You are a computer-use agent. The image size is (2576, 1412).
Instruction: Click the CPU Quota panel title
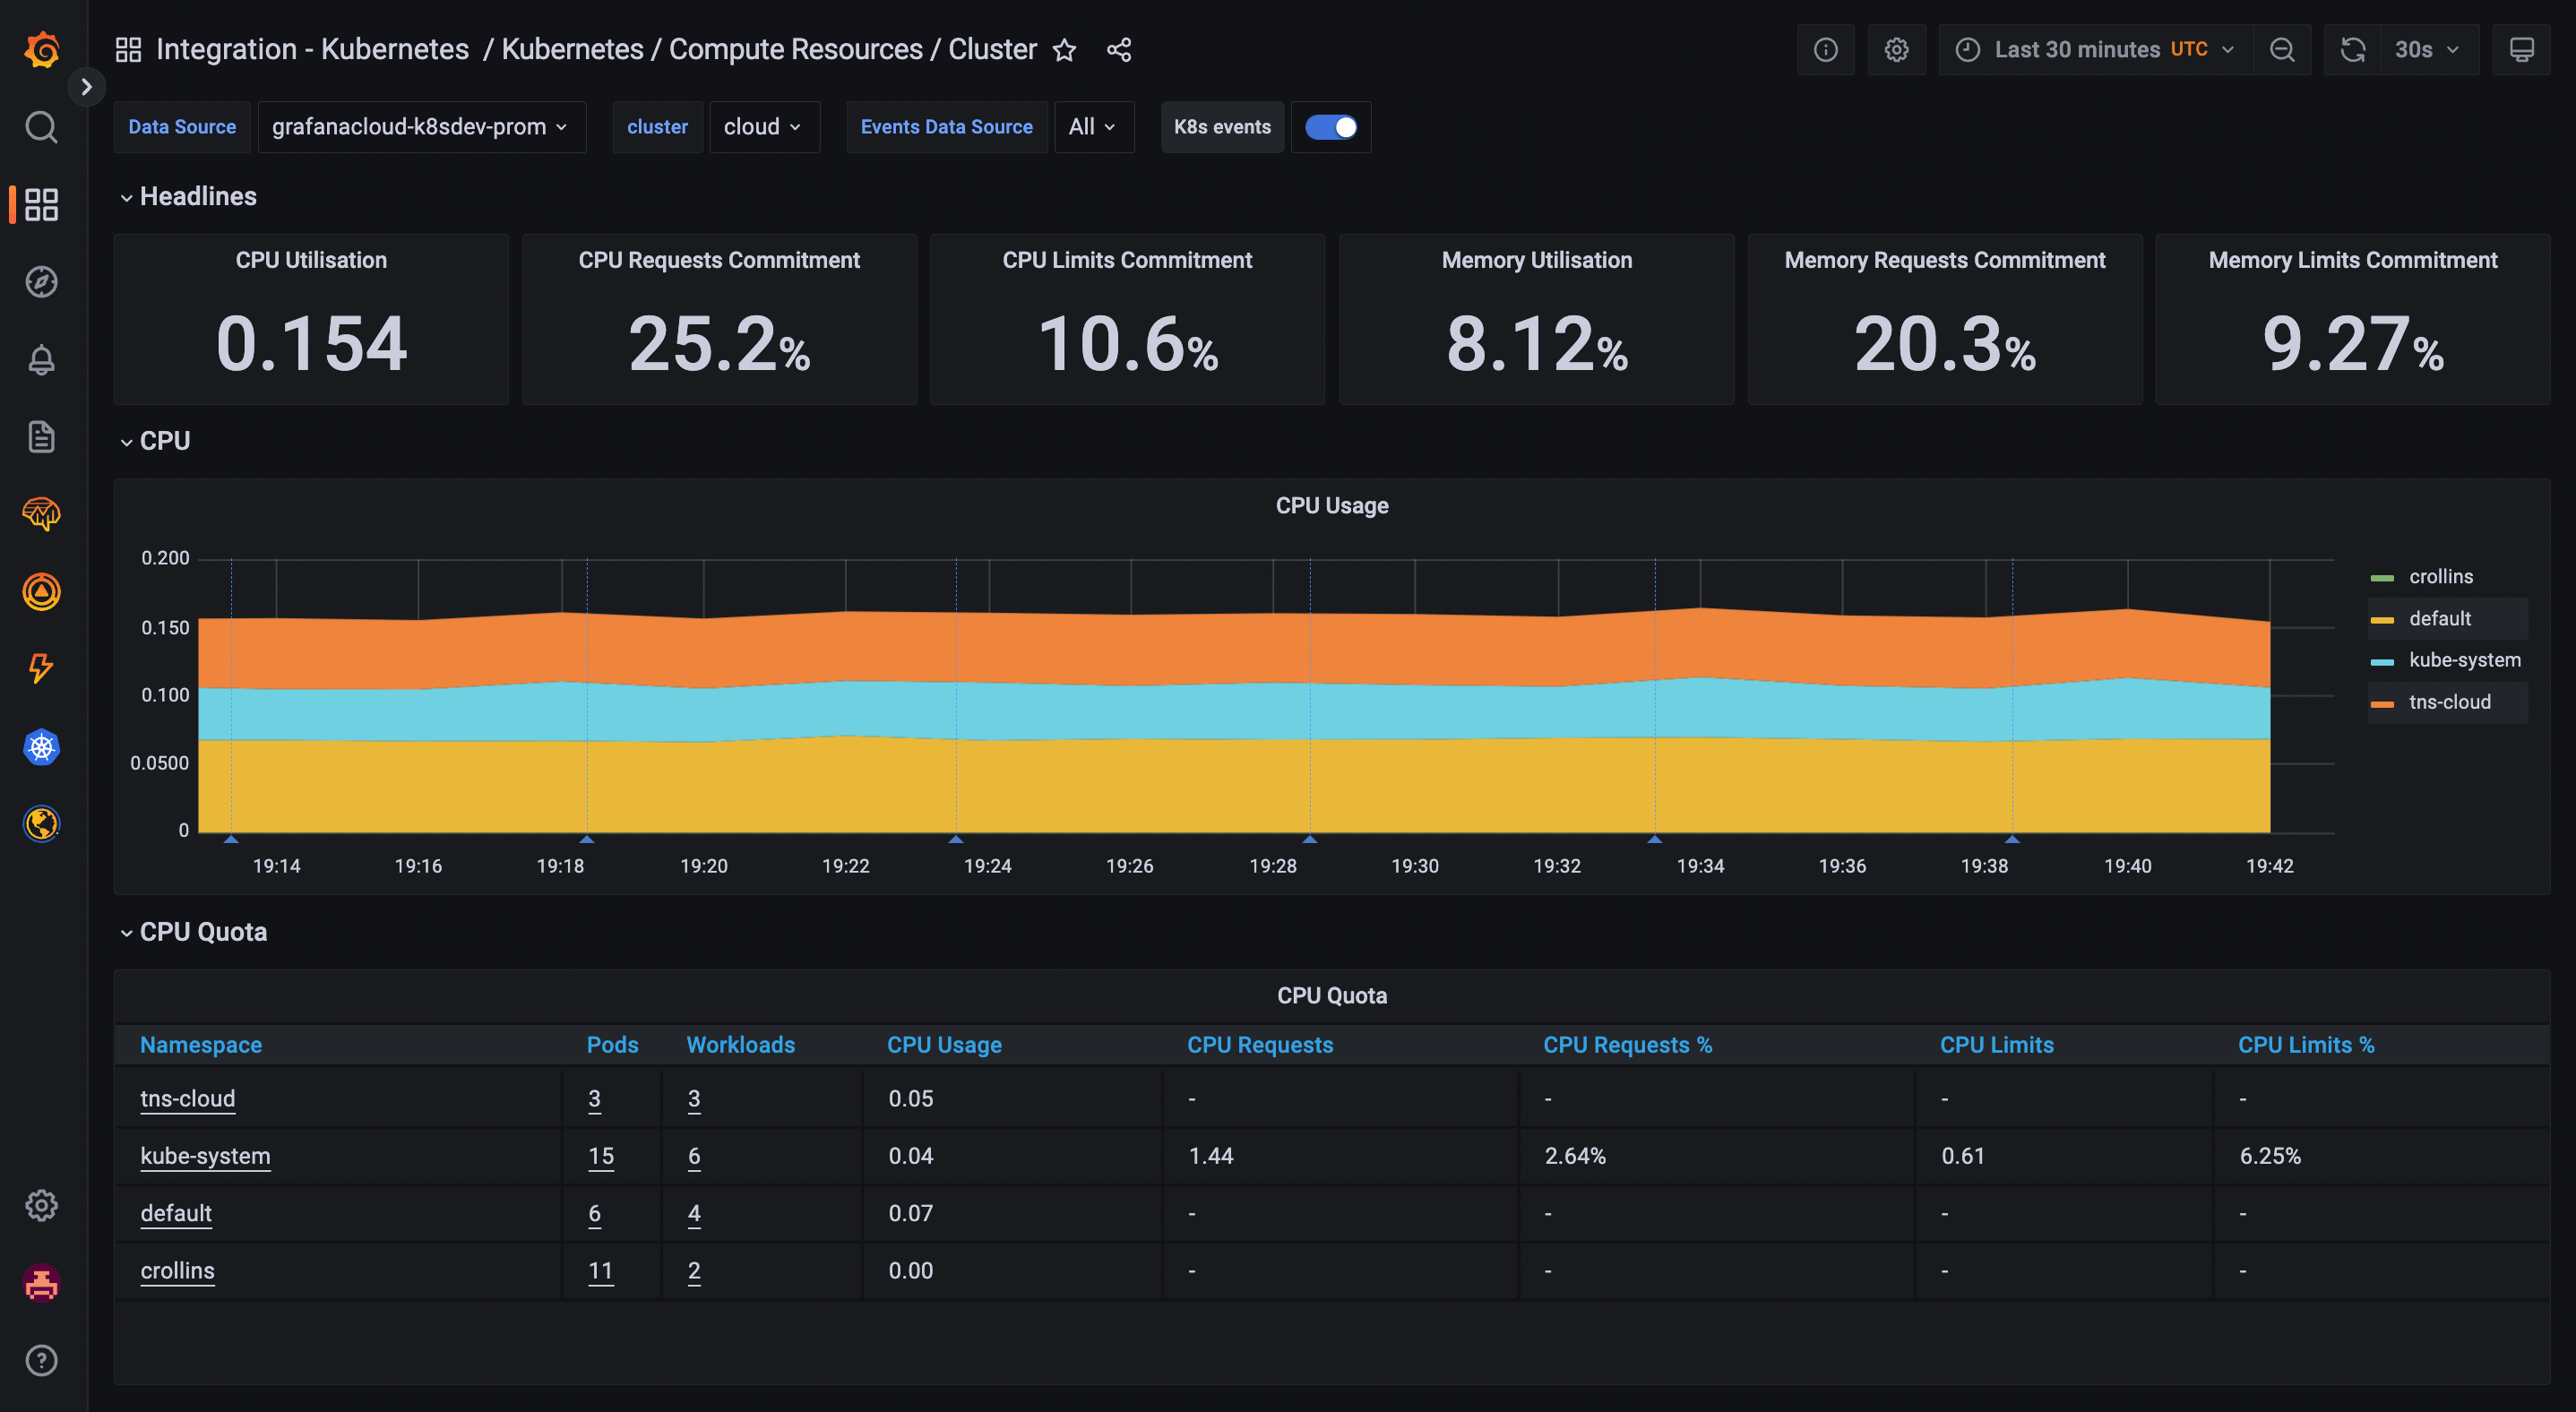1331,996
